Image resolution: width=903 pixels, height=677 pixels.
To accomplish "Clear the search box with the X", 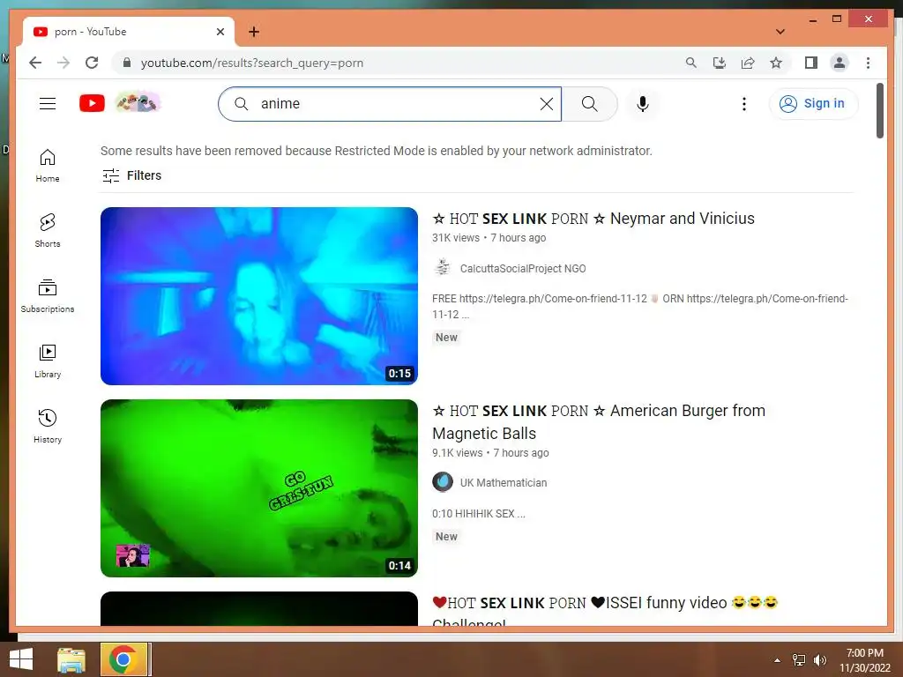I will [546, 104].
